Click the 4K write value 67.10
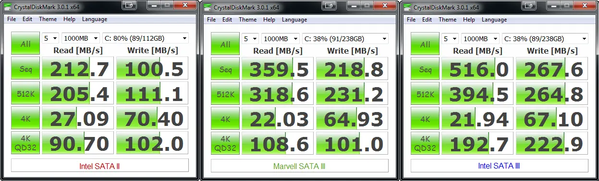 [x=552, y=118]
